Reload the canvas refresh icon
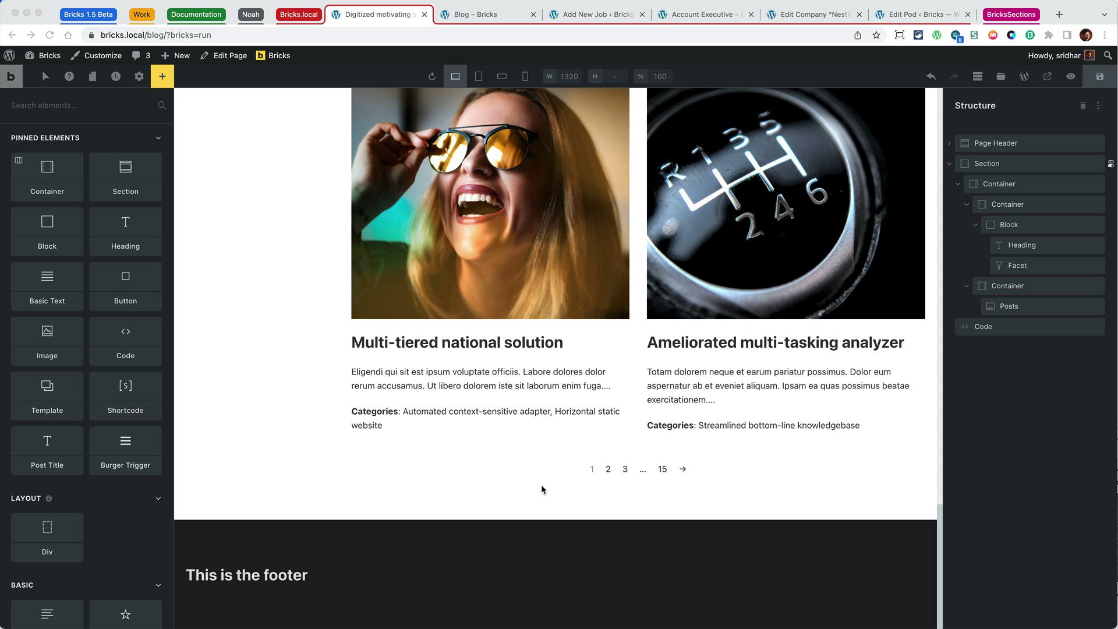The image size is (1118, 629). pyautogui.click(x=431, y=76)
